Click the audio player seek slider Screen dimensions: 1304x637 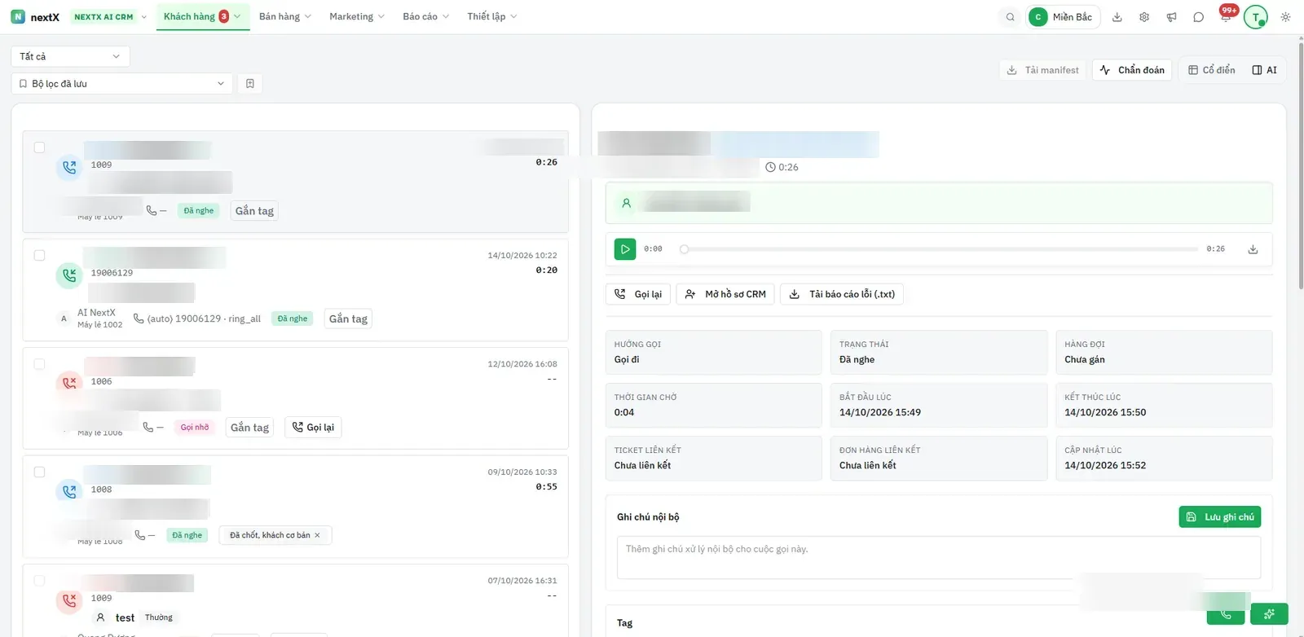[941, 249]
